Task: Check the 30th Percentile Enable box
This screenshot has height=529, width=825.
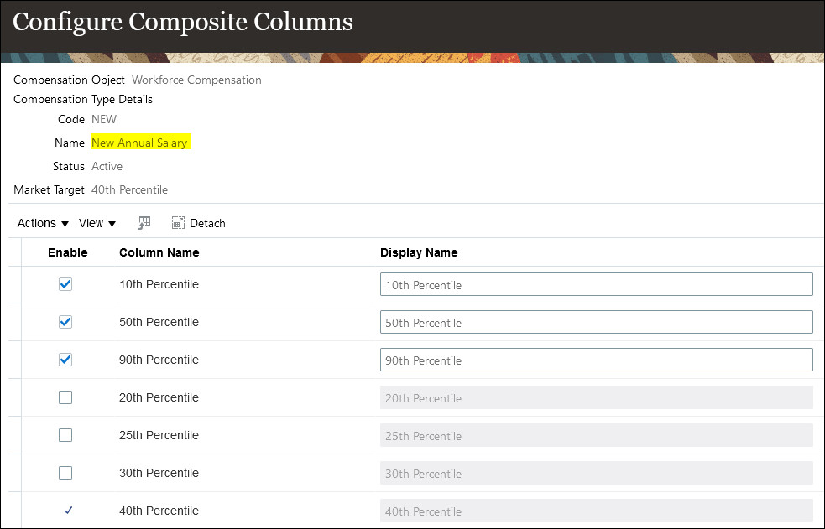Action: click(x=65, y=473)
